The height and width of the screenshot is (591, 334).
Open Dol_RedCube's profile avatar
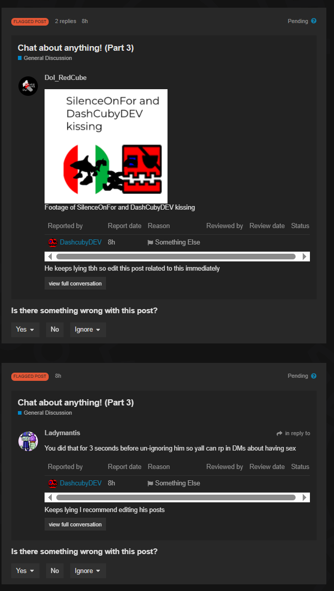click(x=28, y=86)
